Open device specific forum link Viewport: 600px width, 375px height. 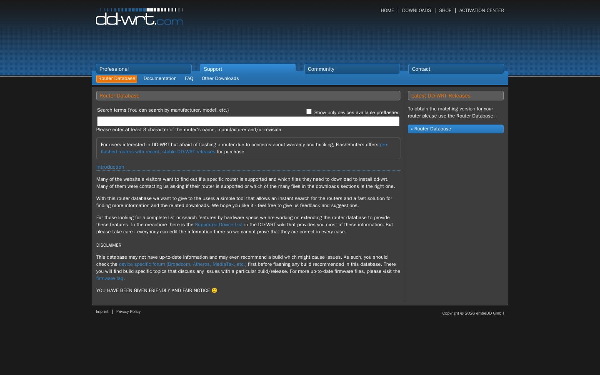point(182,264)
